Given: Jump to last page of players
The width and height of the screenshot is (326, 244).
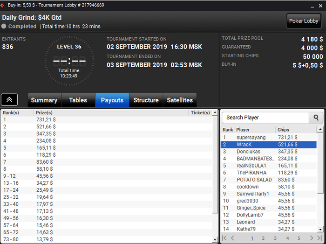Looking at the screenshot, I should pyautogui.click(x=319, y=238).
